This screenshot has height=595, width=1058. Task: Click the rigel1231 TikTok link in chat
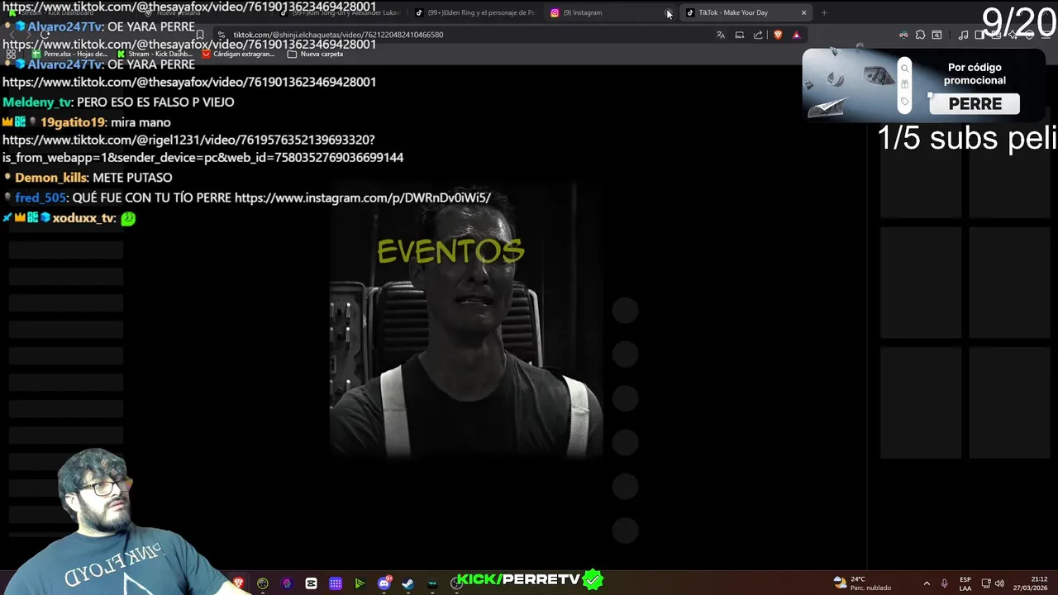[203, 148]
